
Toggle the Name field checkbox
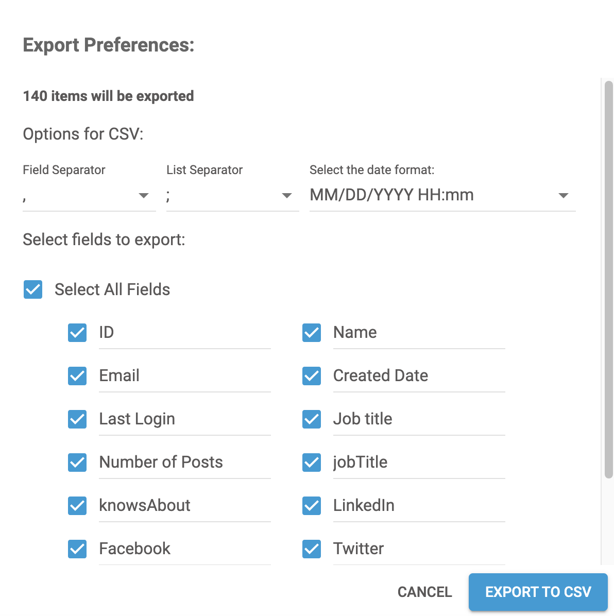(312, 333)
